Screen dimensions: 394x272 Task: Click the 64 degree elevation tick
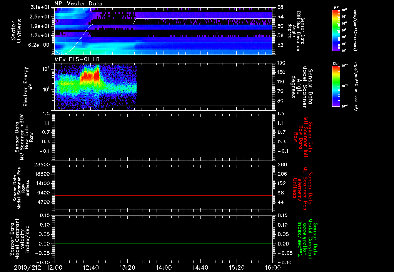tap(280, 17)
